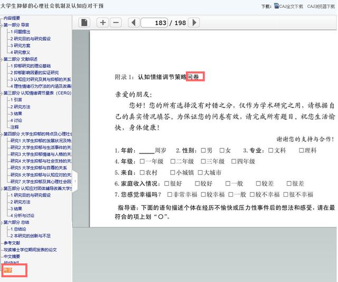Click the CAJ全文下载 link
This screenshot has height=282, width=338.
click(x=291, y=7)
